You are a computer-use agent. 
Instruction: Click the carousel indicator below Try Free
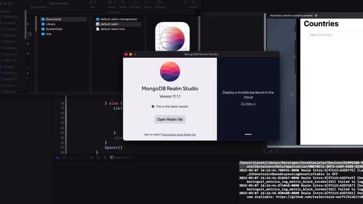[x=248, y=134]
